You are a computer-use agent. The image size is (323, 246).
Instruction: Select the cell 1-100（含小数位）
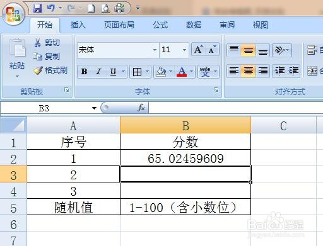(185, 207)
